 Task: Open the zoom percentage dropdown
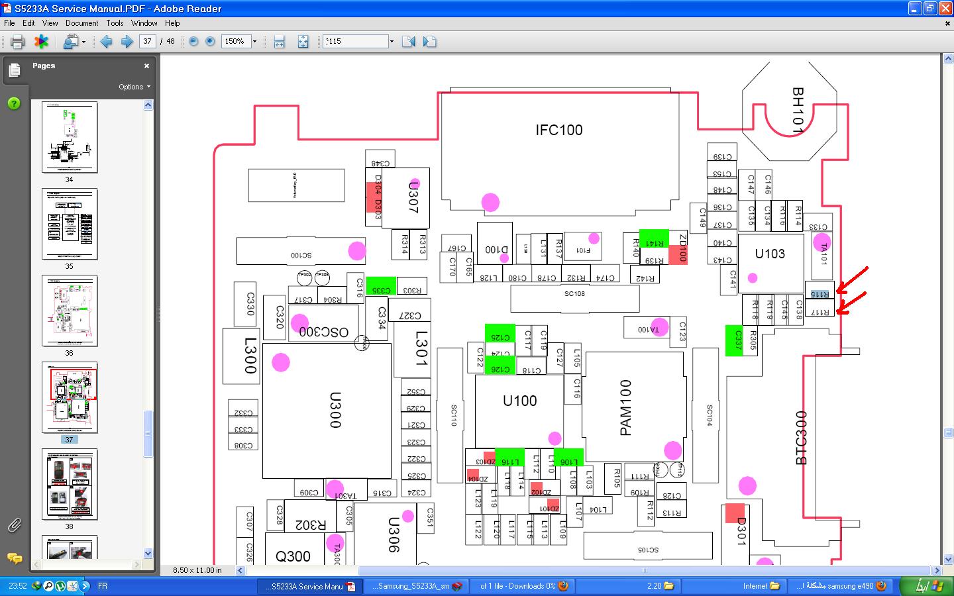click(254, 41)
